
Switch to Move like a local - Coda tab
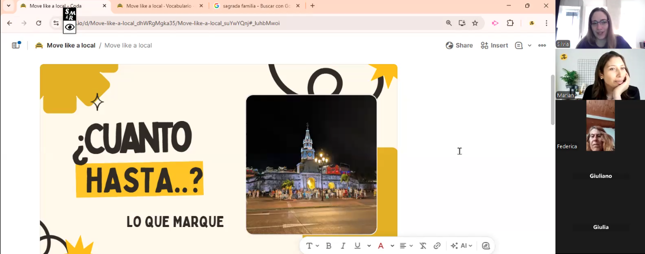[63, 6]
